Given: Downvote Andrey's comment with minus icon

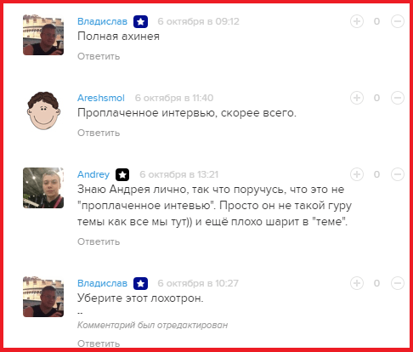Looking at the screenshot, I should tap(398, 174).
